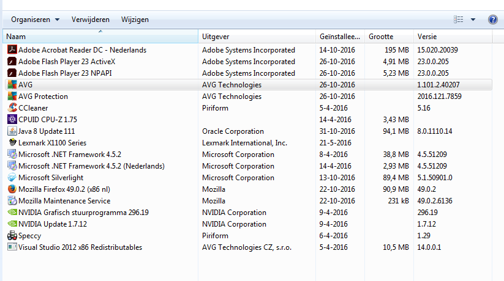The width and height of the screenshot is (504, 281).
Task: Click the Verwijderen toolbar button
Action: [90, 20]
